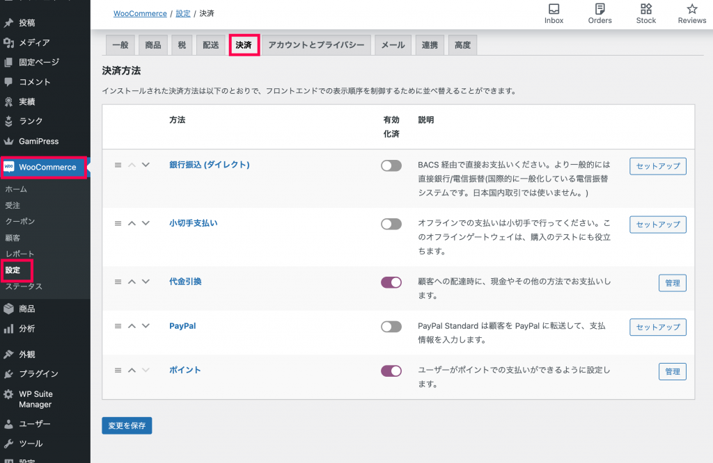Switch to the メール settings tab
Image resolution: width=713 pixels, height=463 pixels.
point(393,45)
